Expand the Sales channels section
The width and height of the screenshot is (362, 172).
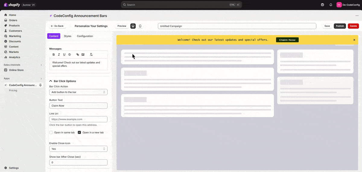(41, 65)
